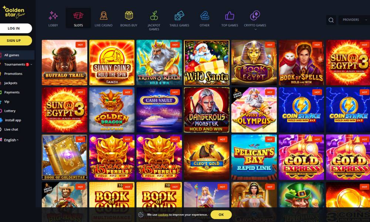
Task: Open the Lobby sparkle icon
Action: click(x=53, y=16)
